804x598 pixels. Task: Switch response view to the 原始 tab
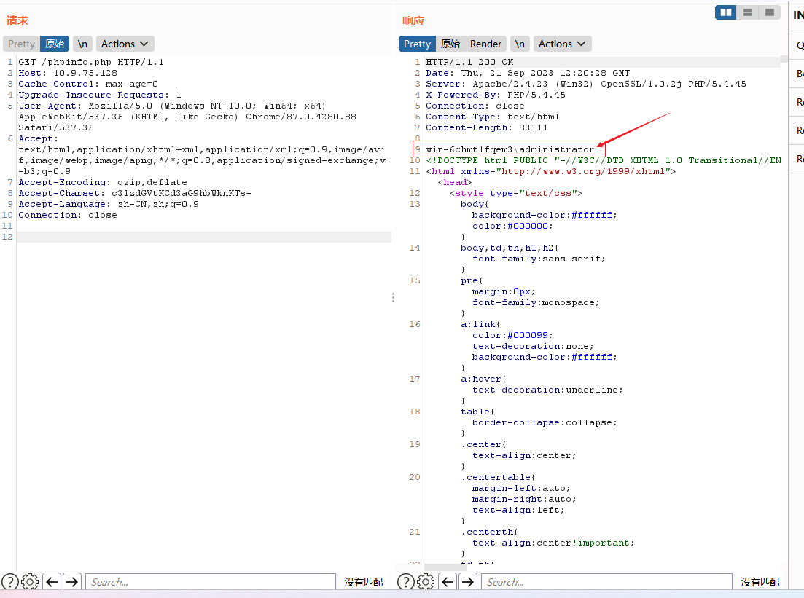click(450, 44)
